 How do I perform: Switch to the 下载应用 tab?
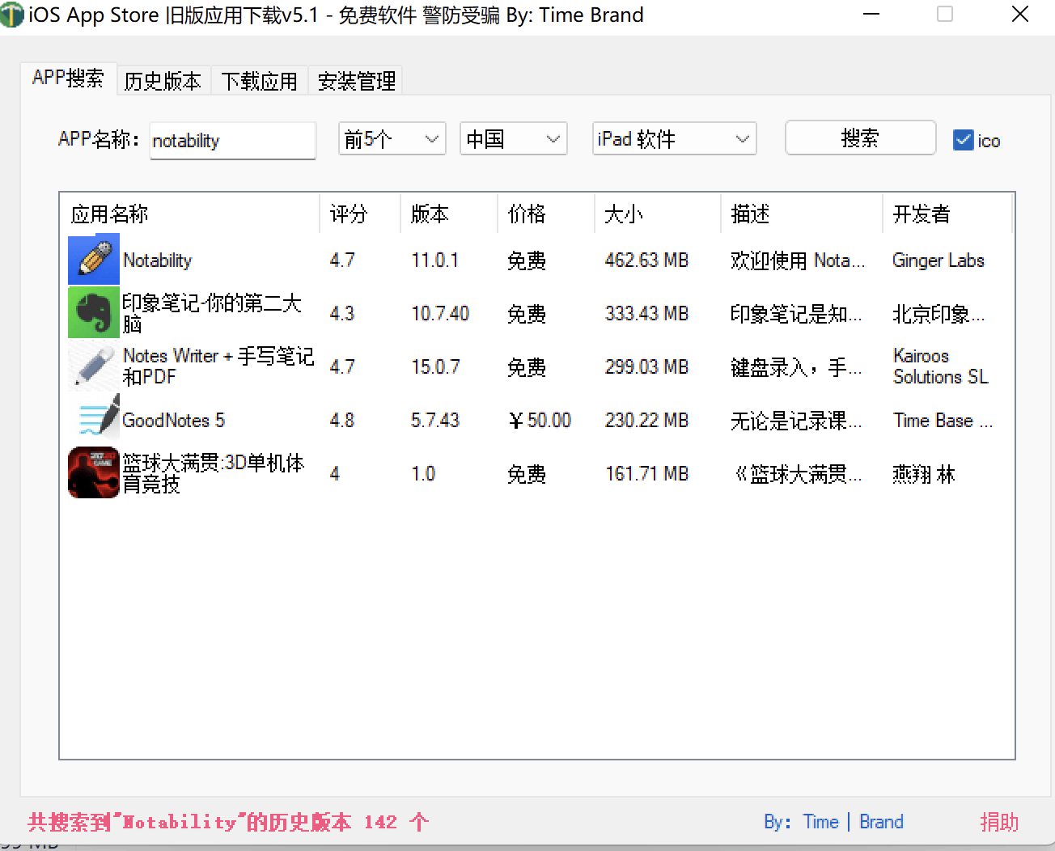[x=260, y=81]
